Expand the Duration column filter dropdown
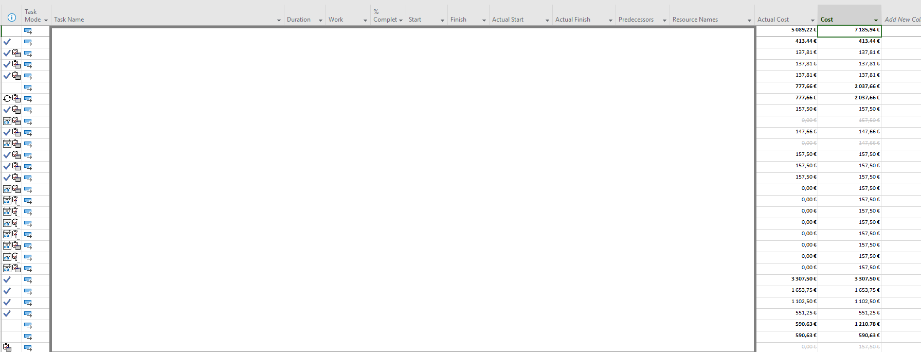The image size is (921, 352). pyautogui.click(x=320, y=21)
